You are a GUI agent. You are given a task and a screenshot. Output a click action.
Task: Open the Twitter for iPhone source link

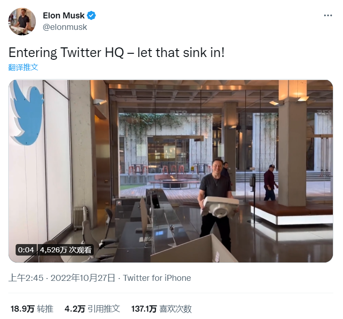click(157, 278)
